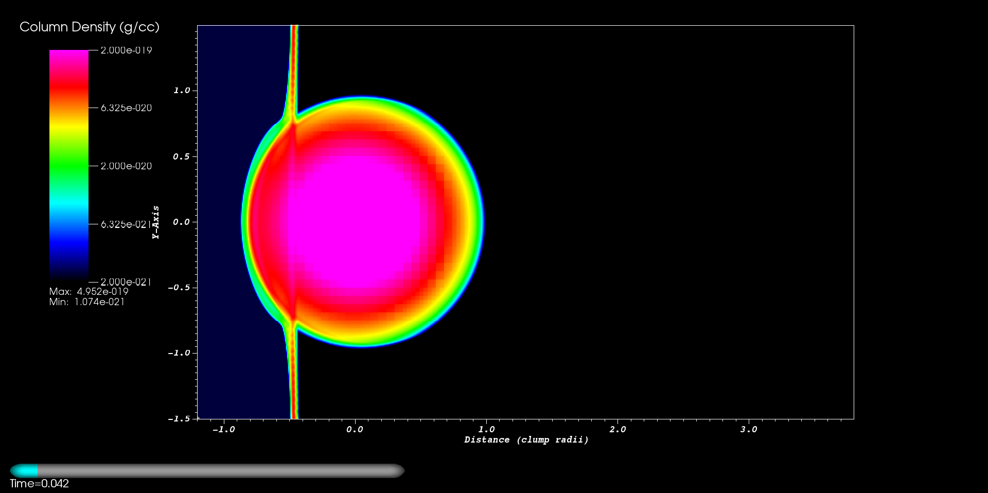Click the x-axis tick label '0.0'
Viewport: 988px width, 493px height.
(355, 430)
